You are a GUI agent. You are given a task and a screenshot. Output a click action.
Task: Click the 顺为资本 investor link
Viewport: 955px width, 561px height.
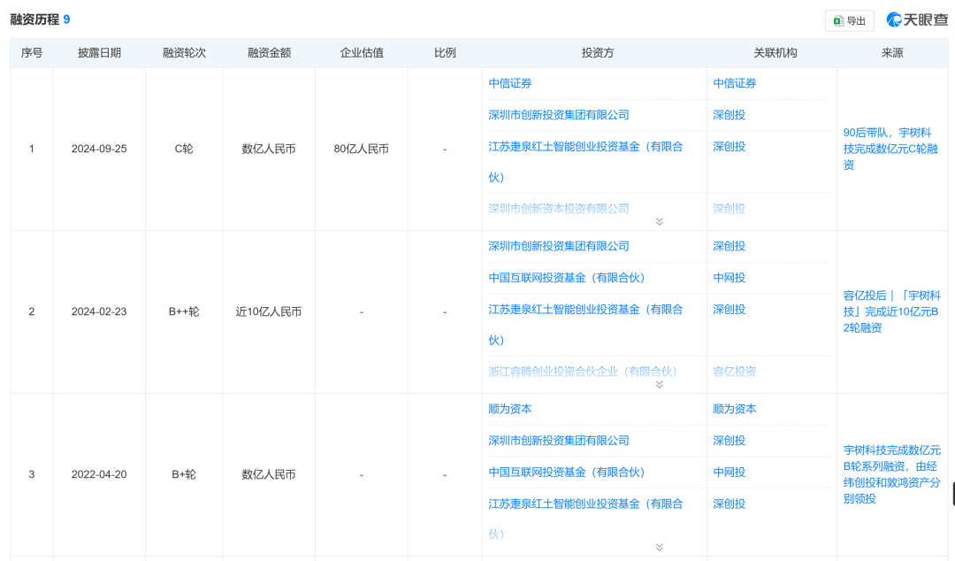[510, 409]
